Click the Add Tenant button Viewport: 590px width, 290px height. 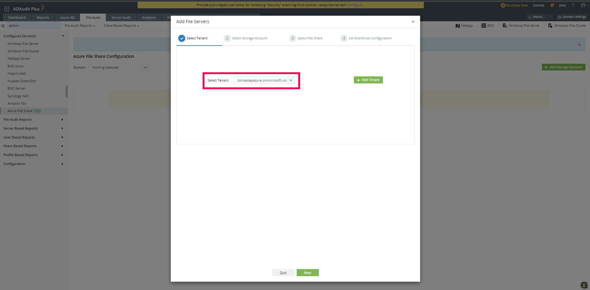pyautogui.click(x=368, y=80)
